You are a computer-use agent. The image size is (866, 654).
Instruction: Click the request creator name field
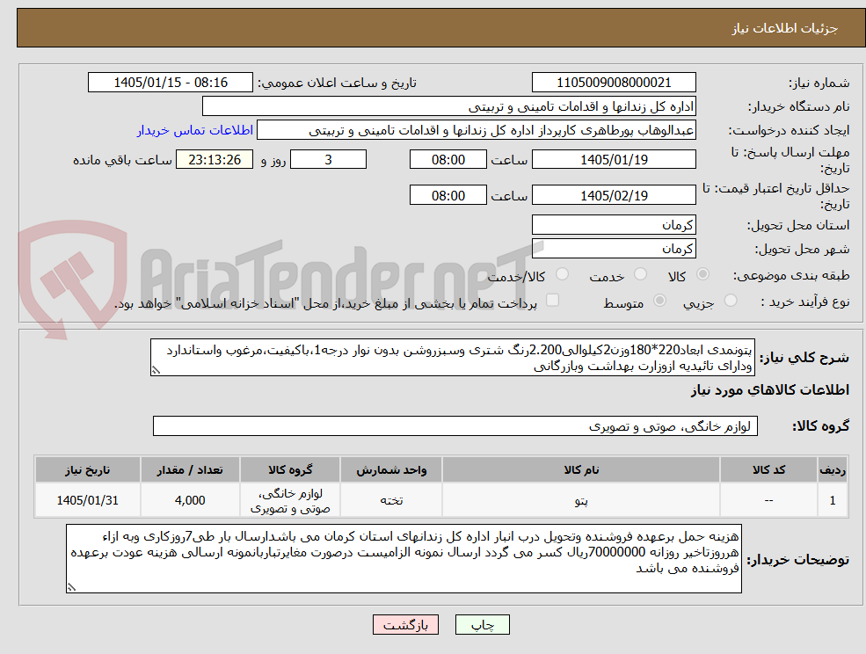pyautogui.click(x=476, y=130)
